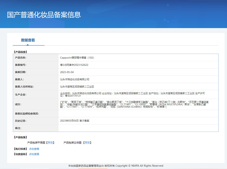This screenshot has width=227, height=169.
Task: Click the 备案后监督检查情况 label
Action: (27, 114)
